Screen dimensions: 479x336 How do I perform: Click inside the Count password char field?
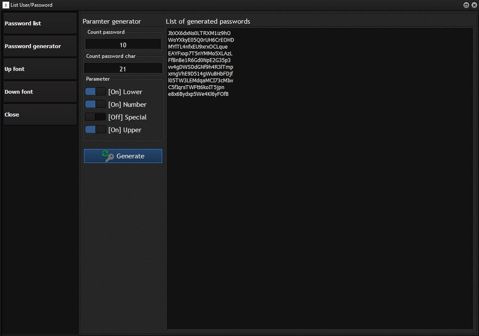[x=123, y=67]
